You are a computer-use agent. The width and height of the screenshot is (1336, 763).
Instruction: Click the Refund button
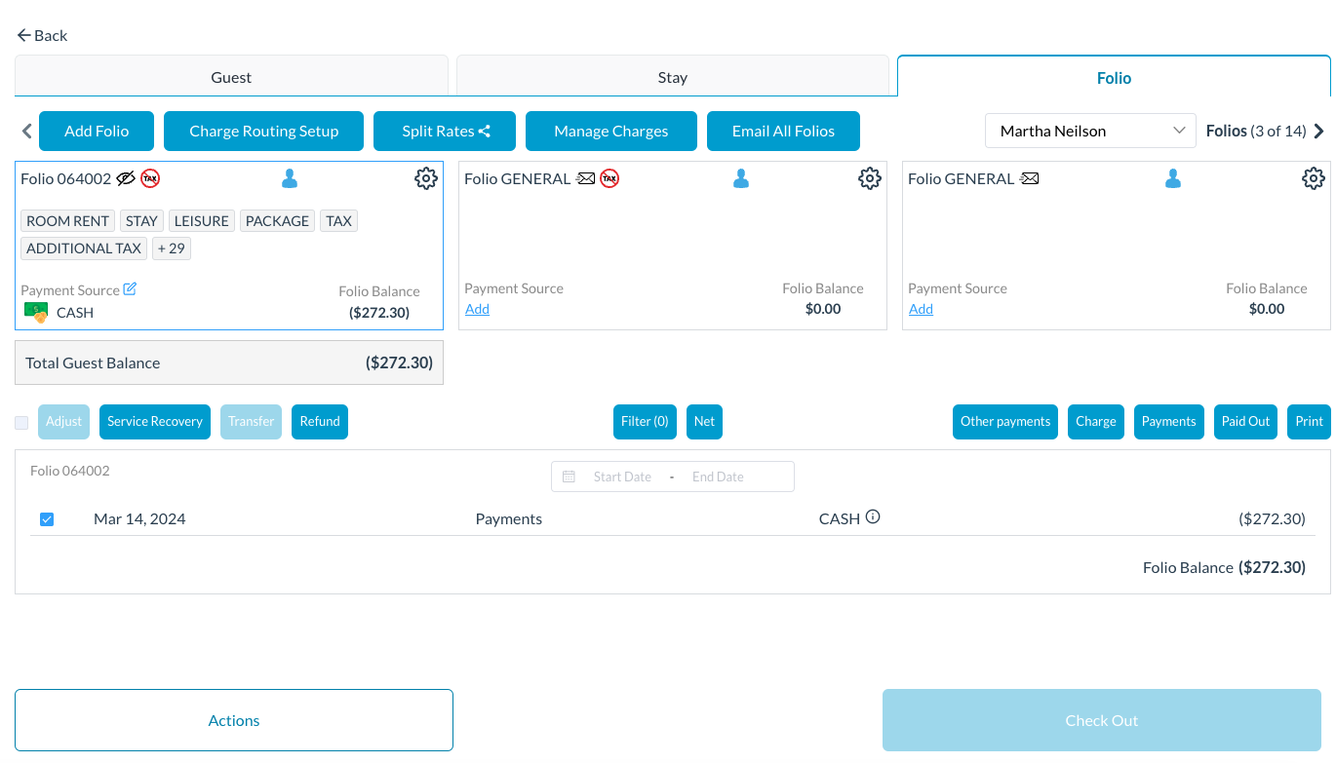coord(320,422)
